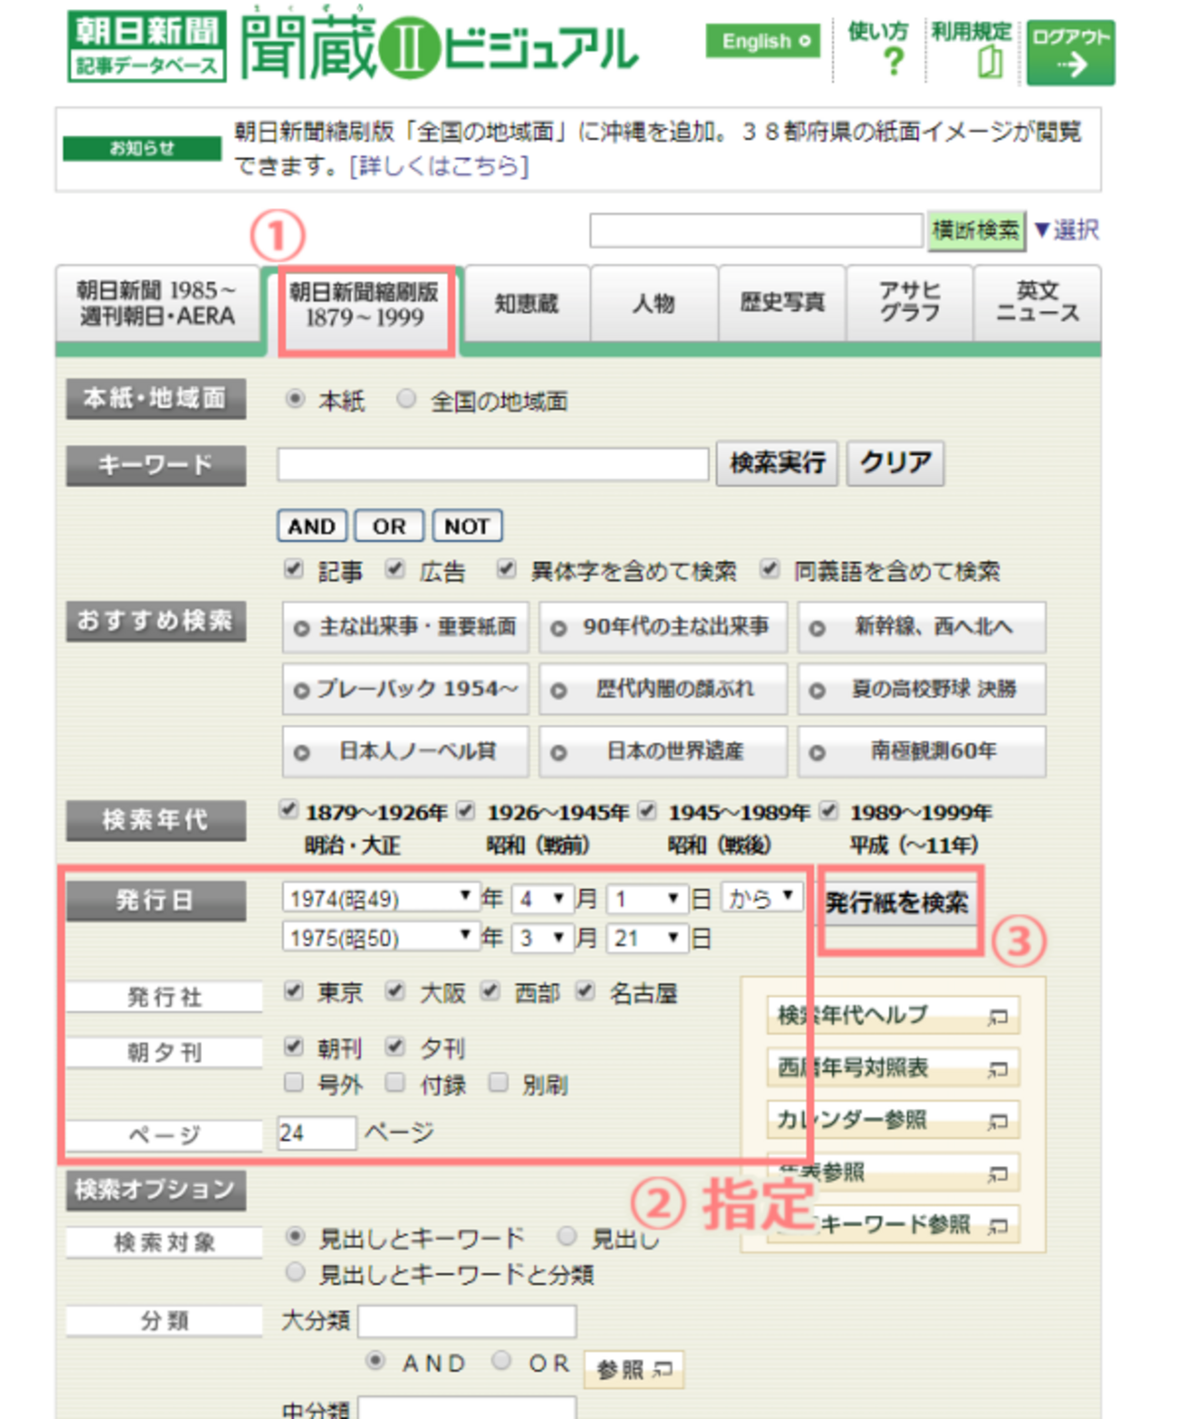
Task: Open the start day dropdown showing 1
Action: tap(646, 899)
